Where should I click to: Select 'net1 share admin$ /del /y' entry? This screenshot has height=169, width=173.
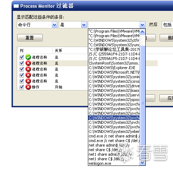click(114, 154)
